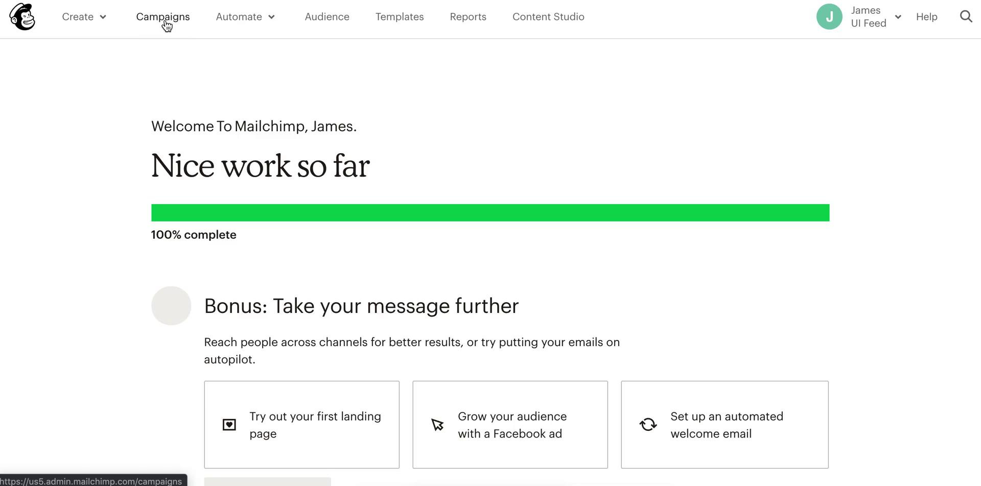The width and height of the screenshot is (981, 486).
Task: Open the search magnifier icon
Action: (x=966, y=17)
